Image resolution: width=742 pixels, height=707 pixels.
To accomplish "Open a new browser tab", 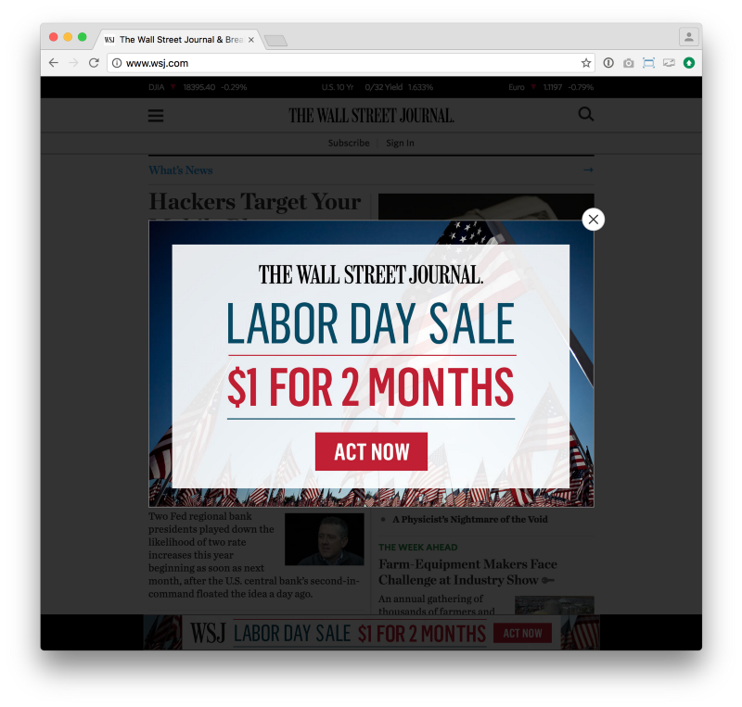I will coord(275,41).
